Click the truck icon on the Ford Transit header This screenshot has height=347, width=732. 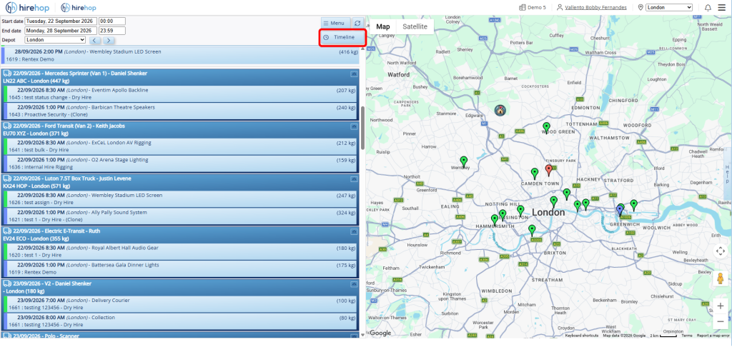click(x=7, y=126)
